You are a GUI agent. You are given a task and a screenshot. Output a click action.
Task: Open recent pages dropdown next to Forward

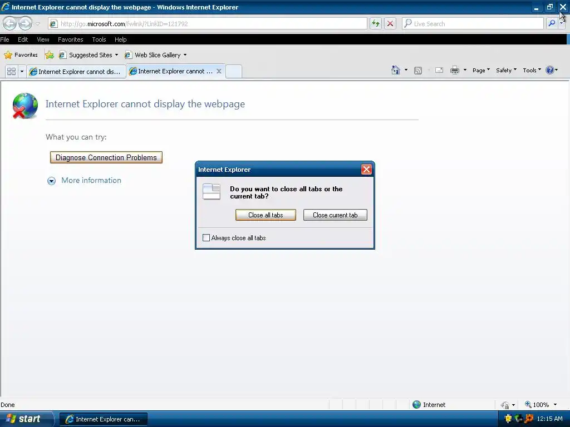click(x=38, y=24)
